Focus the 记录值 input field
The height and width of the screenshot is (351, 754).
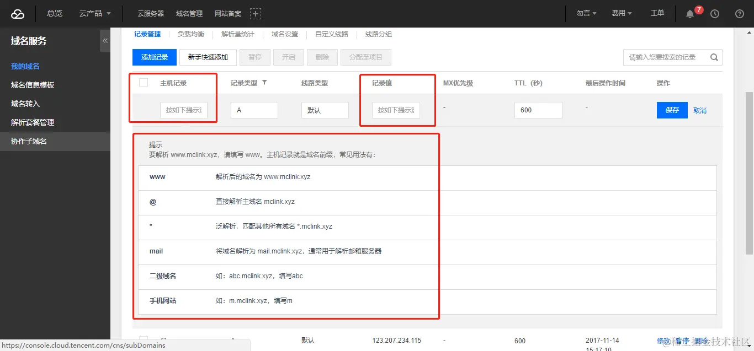[396, 110]
